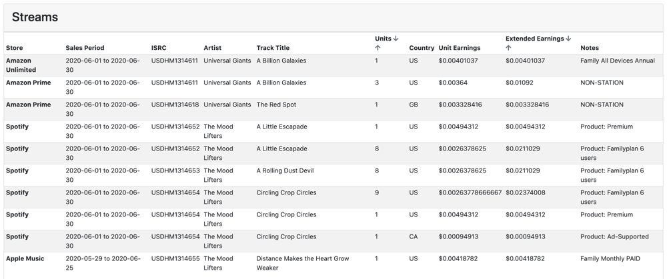Click extended earnings $0.00418782 in Apple Music row
This screenshot has width=667, height=279.
coord(526,258)
